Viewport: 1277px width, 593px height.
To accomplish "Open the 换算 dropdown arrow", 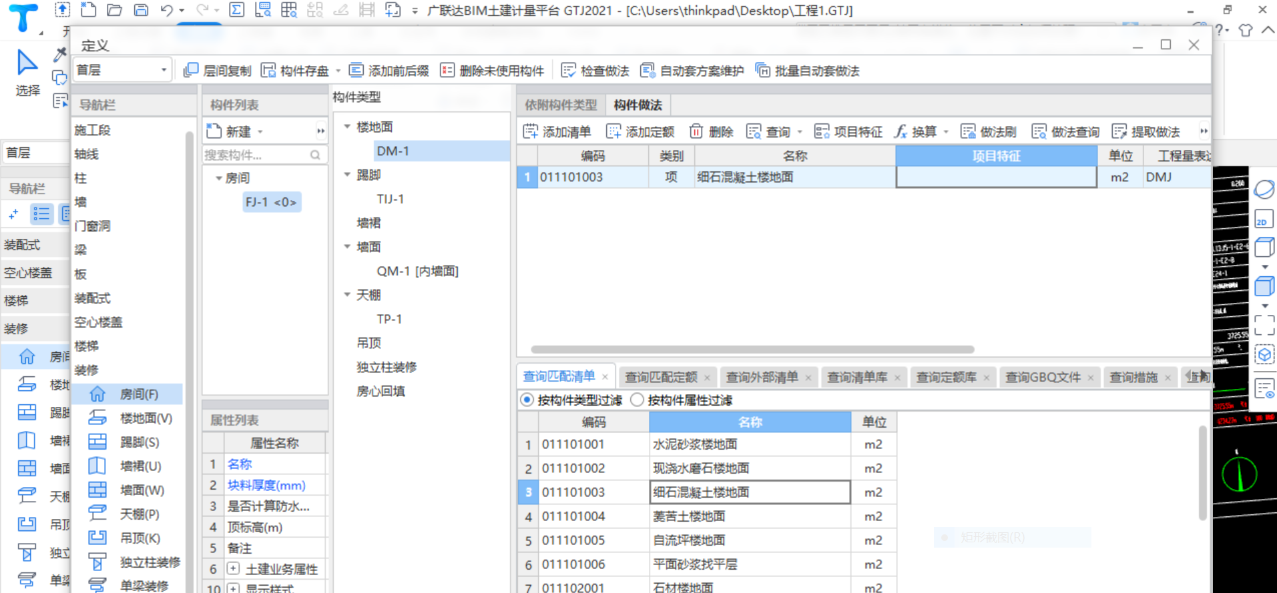I will [x=946, y=131].
